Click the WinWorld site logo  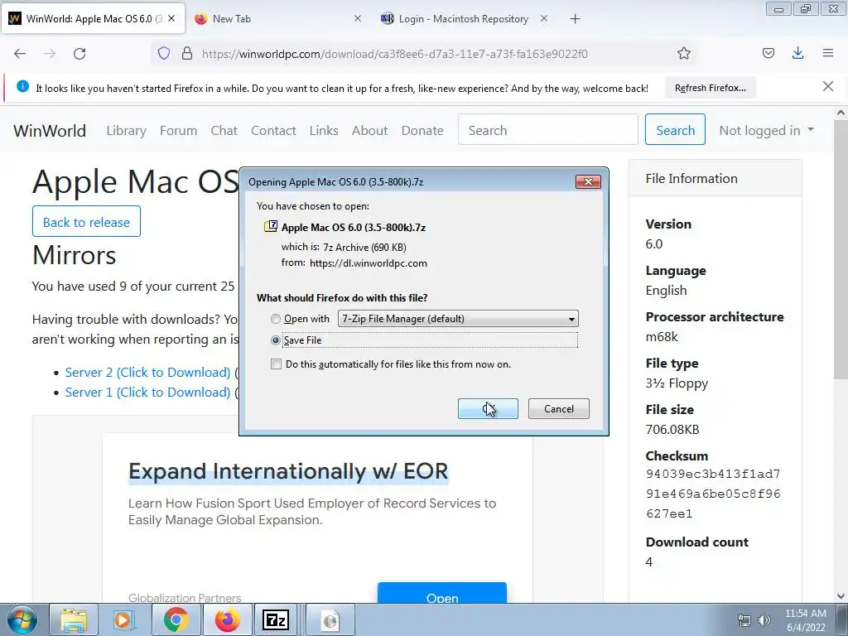pos(50,130)
